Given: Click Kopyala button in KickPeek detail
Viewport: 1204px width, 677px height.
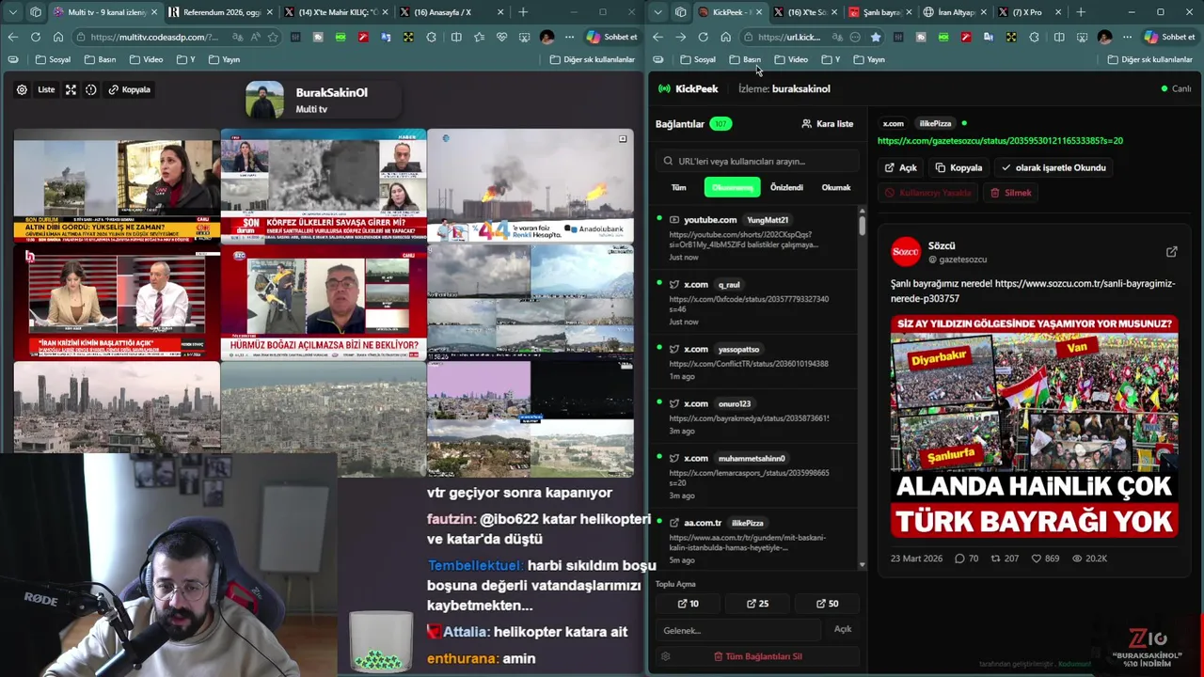Looking at the screenshot, I should click(958, 167).
